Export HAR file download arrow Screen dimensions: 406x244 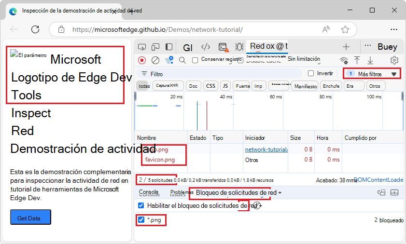point(370,60)
